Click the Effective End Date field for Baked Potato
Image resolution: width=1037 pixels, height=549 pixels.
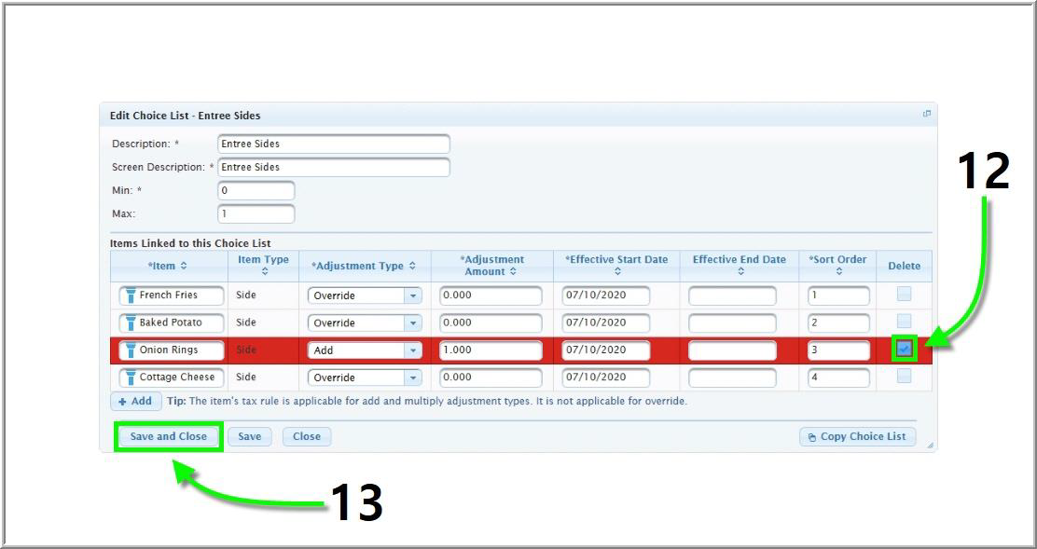[732, 323]
